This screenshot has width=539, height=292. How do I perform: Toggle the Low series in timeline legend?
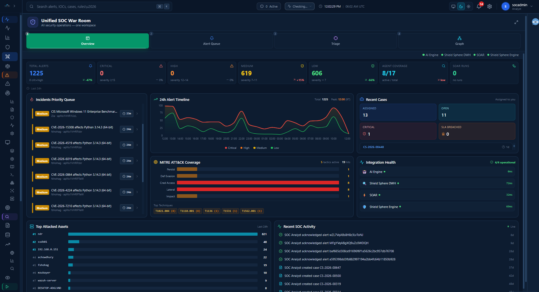click(275, 148)
